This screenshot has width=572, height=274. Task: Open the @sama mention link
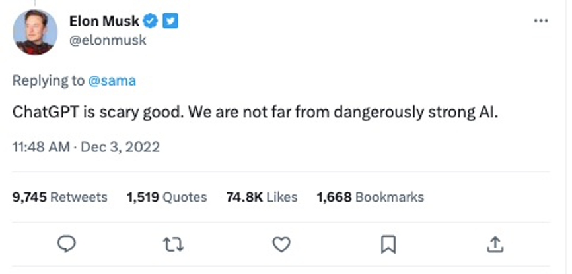(112, 81)
